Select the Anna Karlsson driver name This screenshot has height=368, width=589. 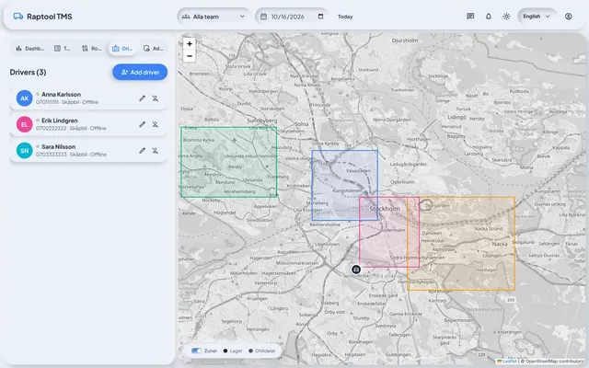click(61, 94)
